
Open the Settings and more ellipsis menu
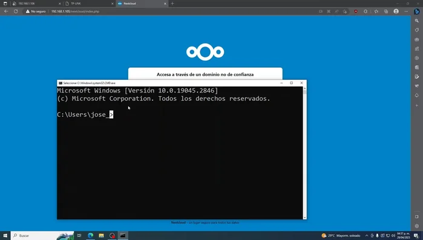pos(406,11)
